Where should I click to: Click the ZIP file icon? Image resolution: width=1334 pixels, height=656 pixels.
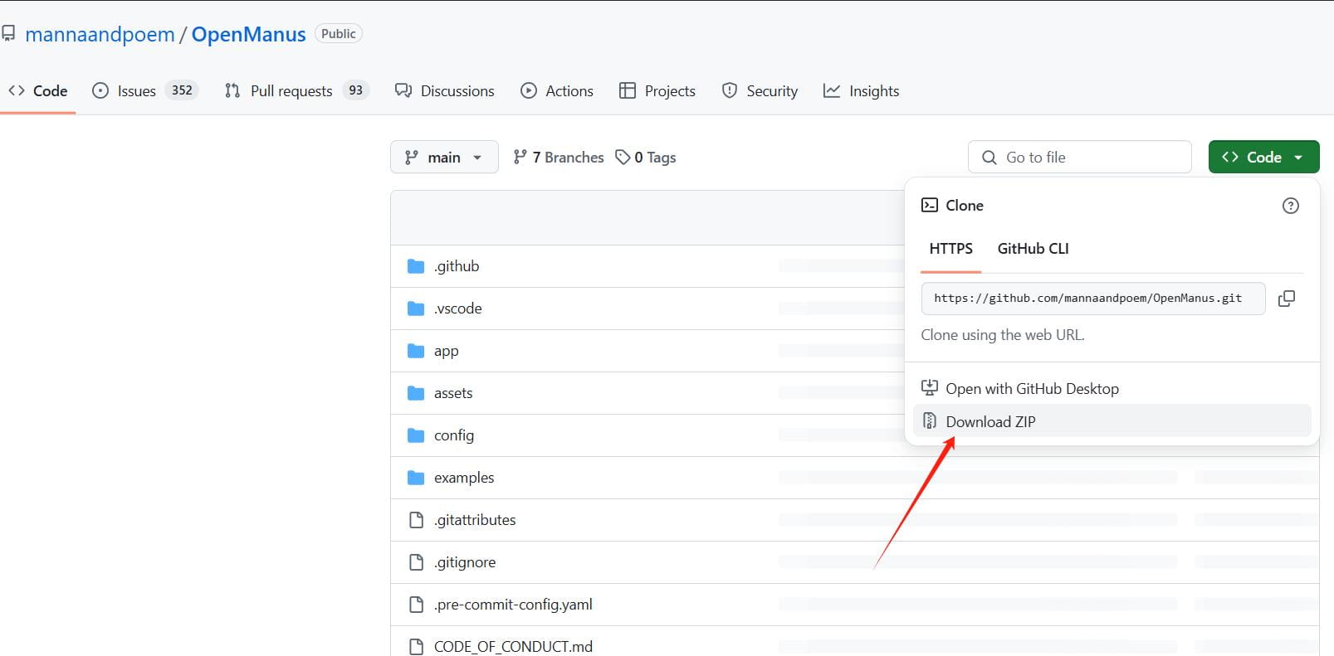[930, 421]
